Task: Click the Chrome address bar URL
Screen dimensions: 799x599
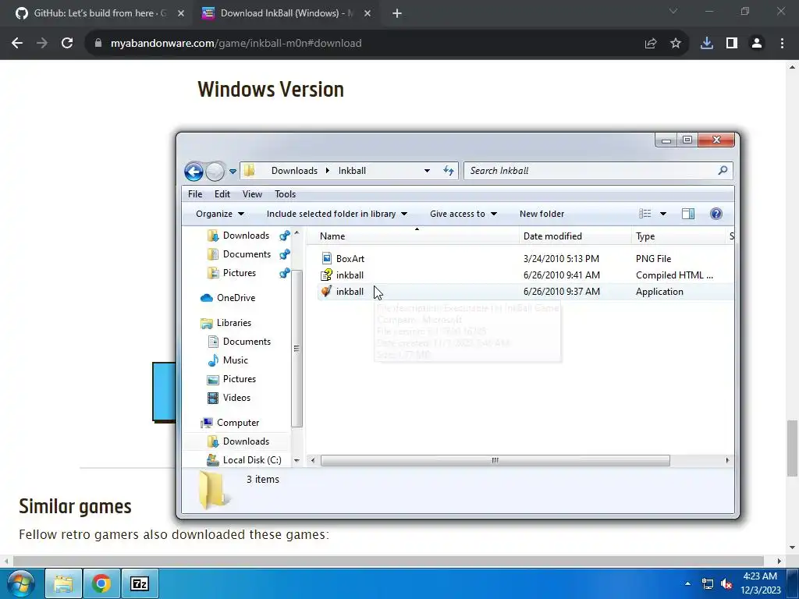Action: click(x=236, y=44)
